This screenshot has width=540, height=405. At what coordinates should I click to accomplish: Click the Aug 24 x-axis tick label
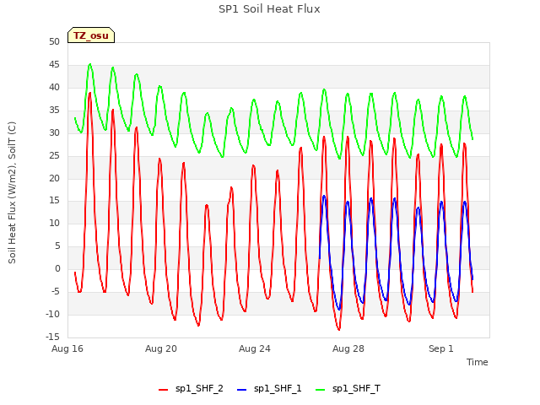pos(255,348)
